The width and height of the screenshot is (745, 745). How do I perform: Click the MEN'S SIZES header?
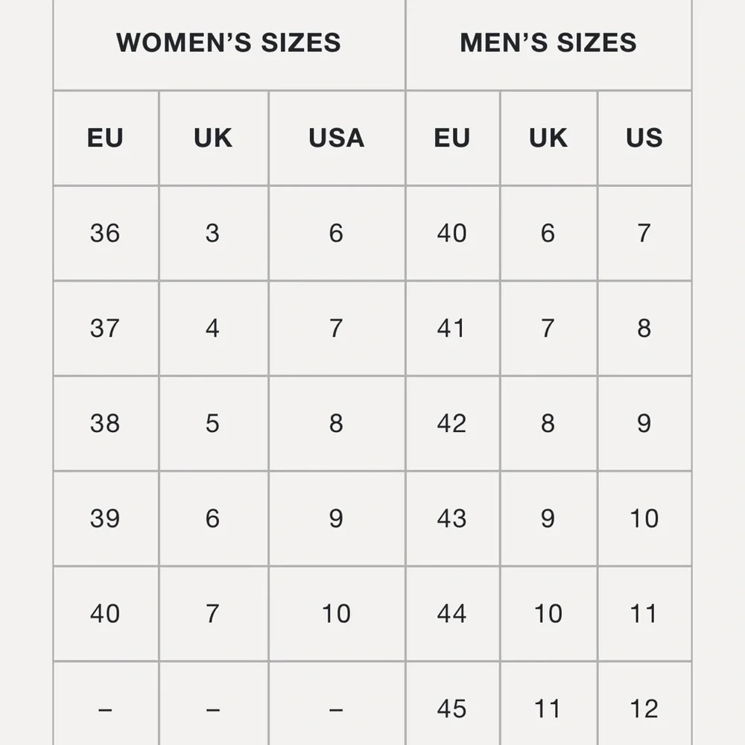pyautogui.click(x=548, y=42)
